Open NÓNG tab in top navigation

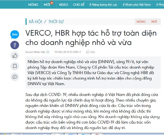(x=33, y=5)
